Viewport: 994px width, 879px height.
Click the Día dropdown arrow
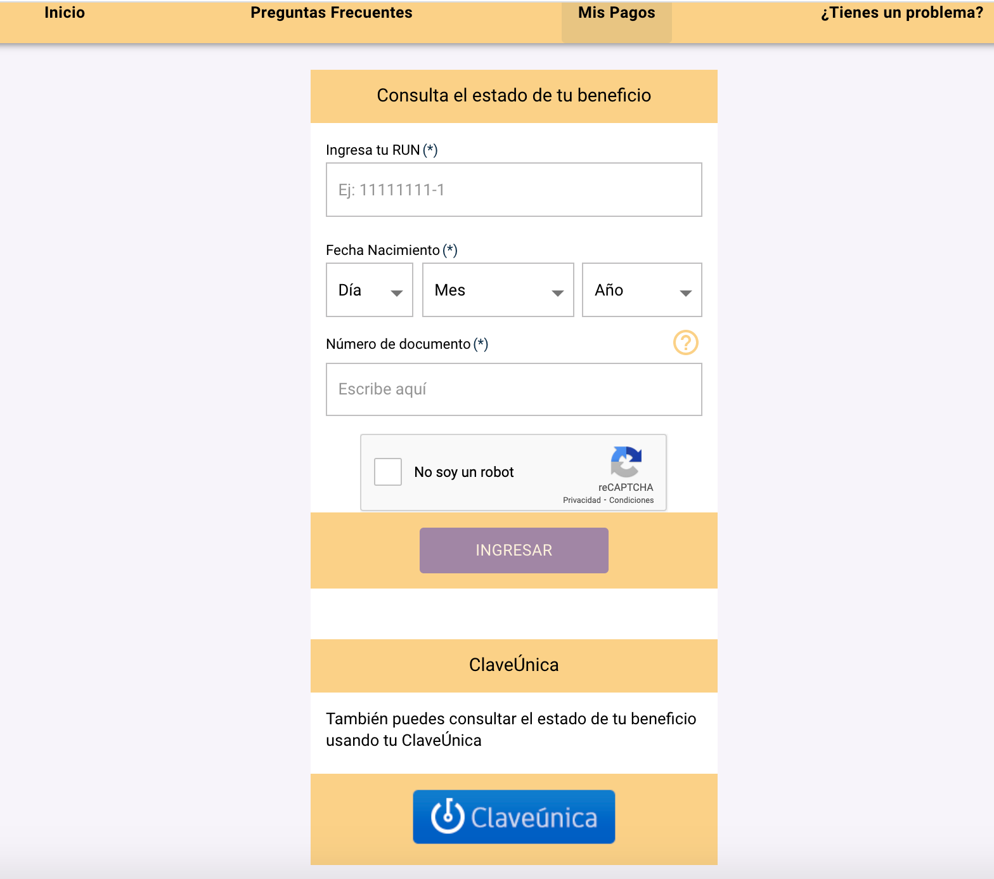(397, 293)
